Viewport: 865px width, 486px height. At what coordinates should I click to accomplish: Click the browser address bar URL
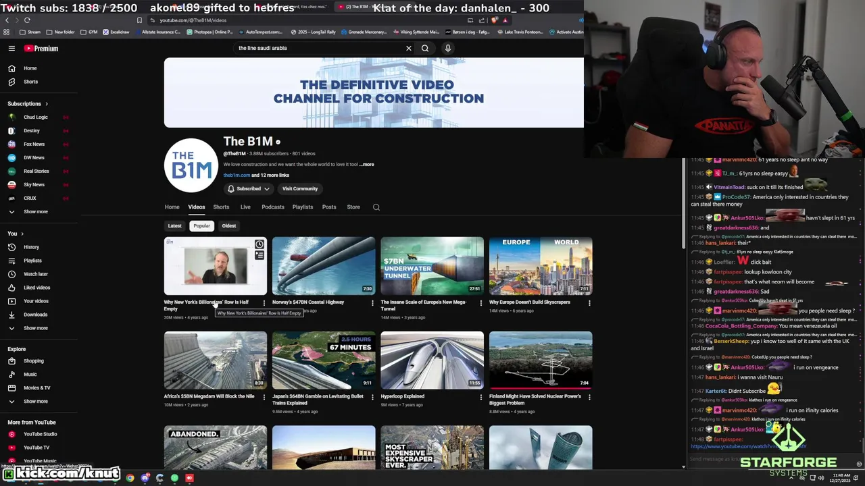click(x=193, y=20)
